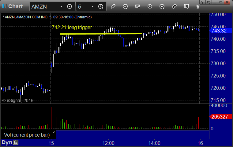The height and width of the screenshot is (147, 233).
Task: Expand the AMZN symbol dropdown arrow
Action: [61, 7]
